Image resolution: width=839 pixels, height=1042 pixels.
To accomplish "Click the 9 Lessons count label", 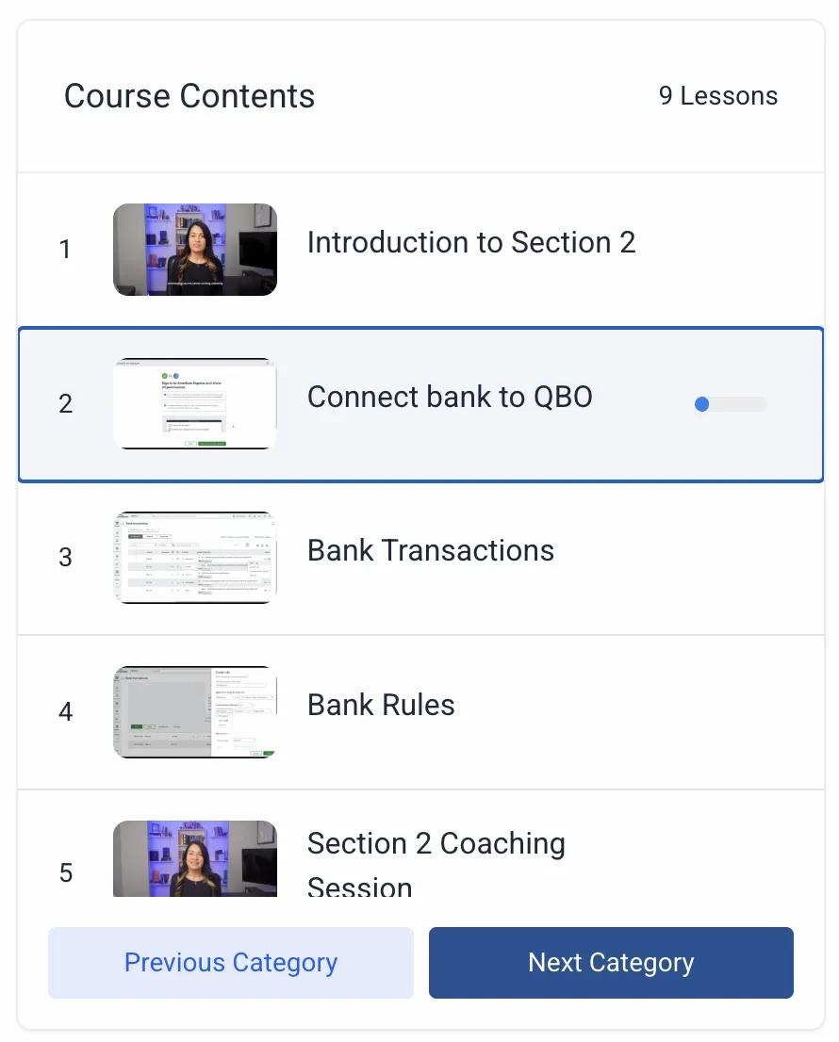I will pyautogui.click(x=718, y=96).
